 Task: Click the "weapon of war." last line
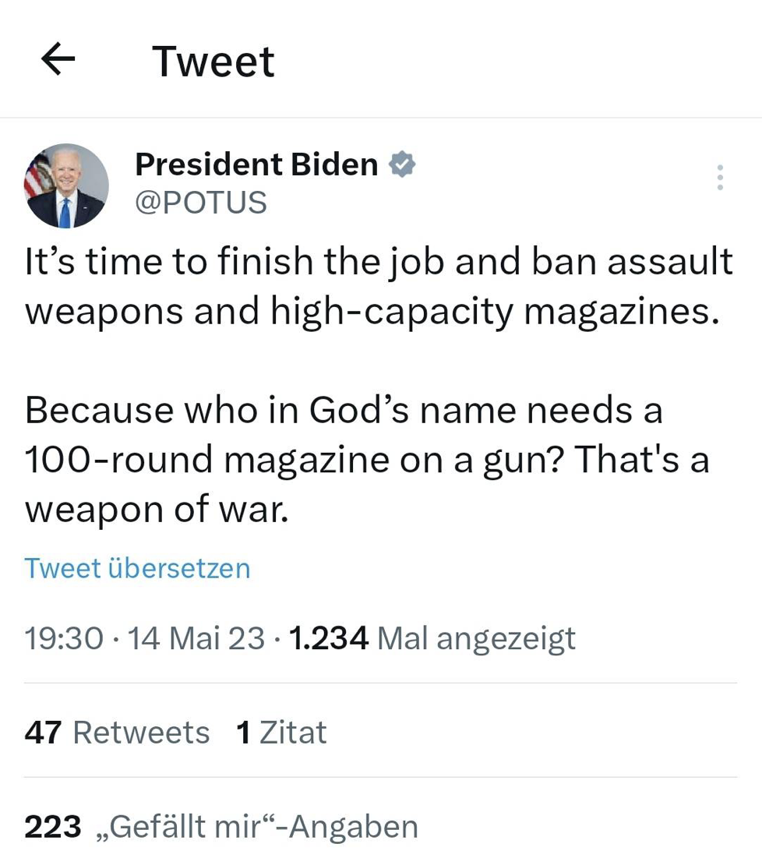pos(157,510)
